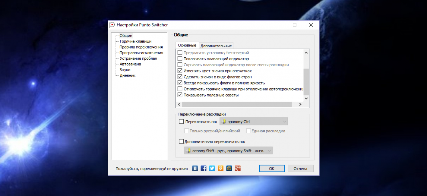Open 'Программы-исключения' settings section
427x196 pixels.
tap(141, 53)
